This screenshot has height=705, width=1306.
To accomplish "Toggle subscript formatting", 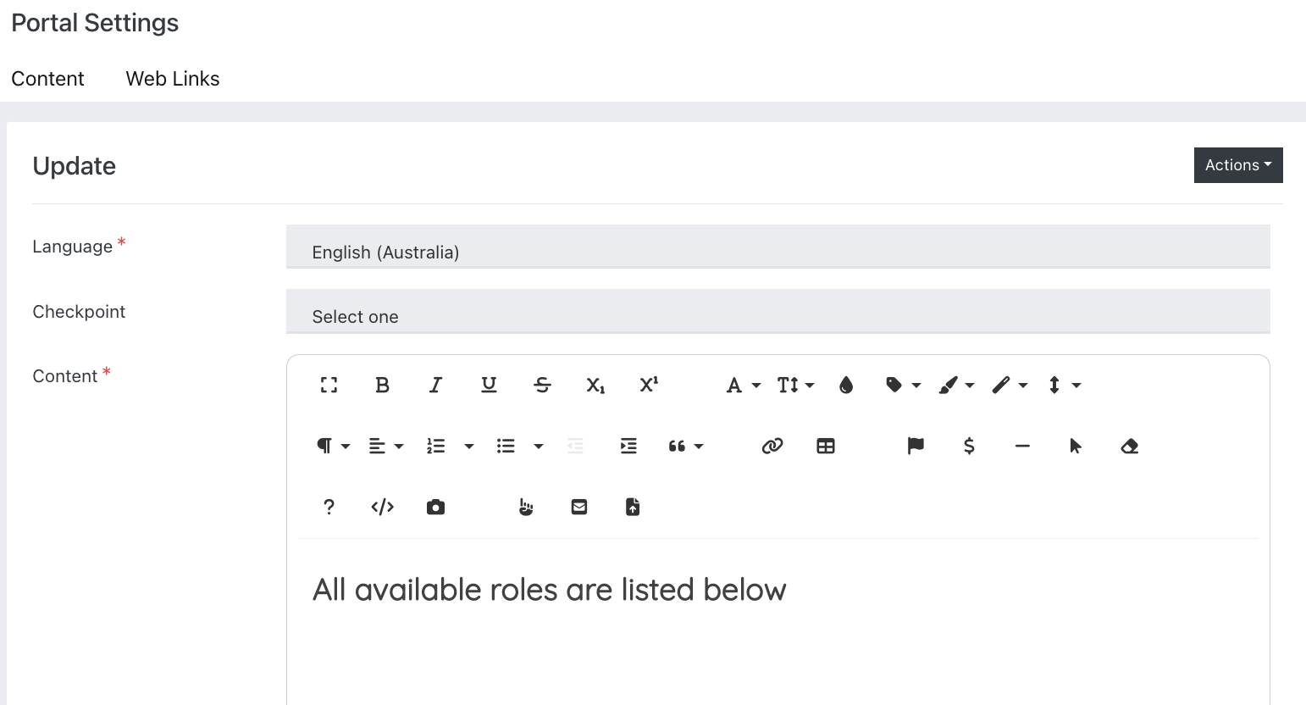I will click(595, 386).
